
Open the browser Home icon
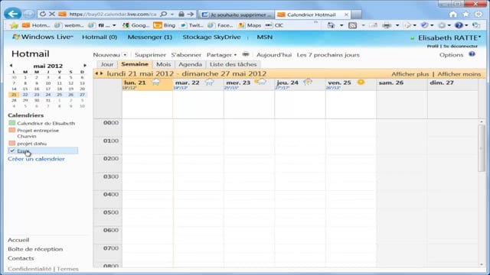click(x=453, y=14)
